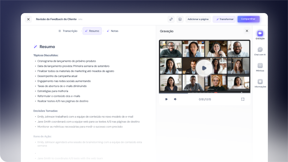Click the Gravação panel title
Image resolution: width=288 pixels, height=162 pixels.
tap(167, 31)
